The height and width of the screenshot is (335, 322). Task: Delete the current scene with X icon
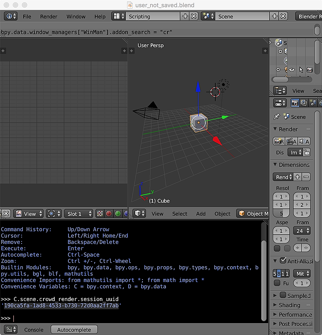[x=283, y=16]
